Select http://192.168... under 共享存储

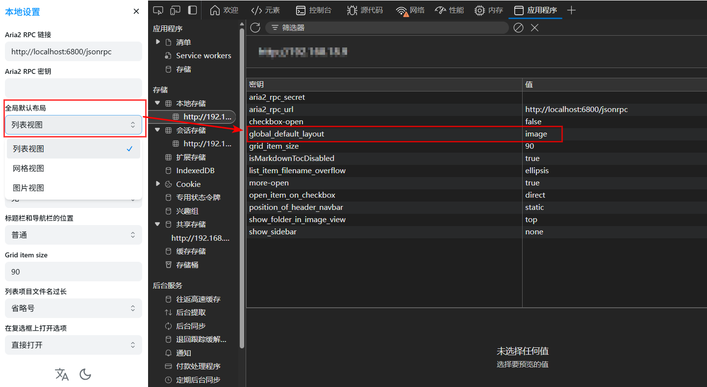[x=201, y=238]
